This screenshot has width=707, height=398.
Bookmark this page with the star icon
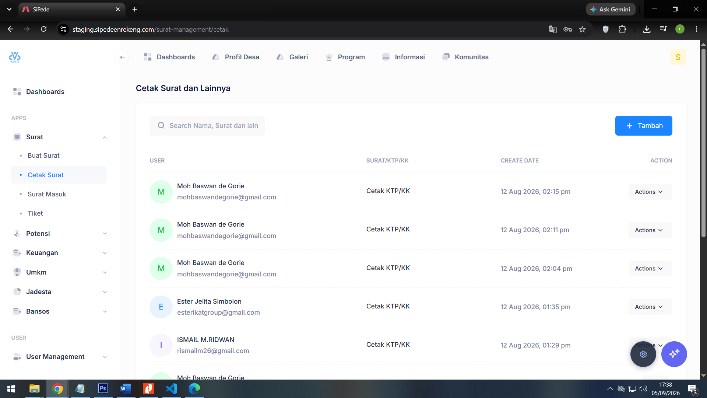pos(582,29)
